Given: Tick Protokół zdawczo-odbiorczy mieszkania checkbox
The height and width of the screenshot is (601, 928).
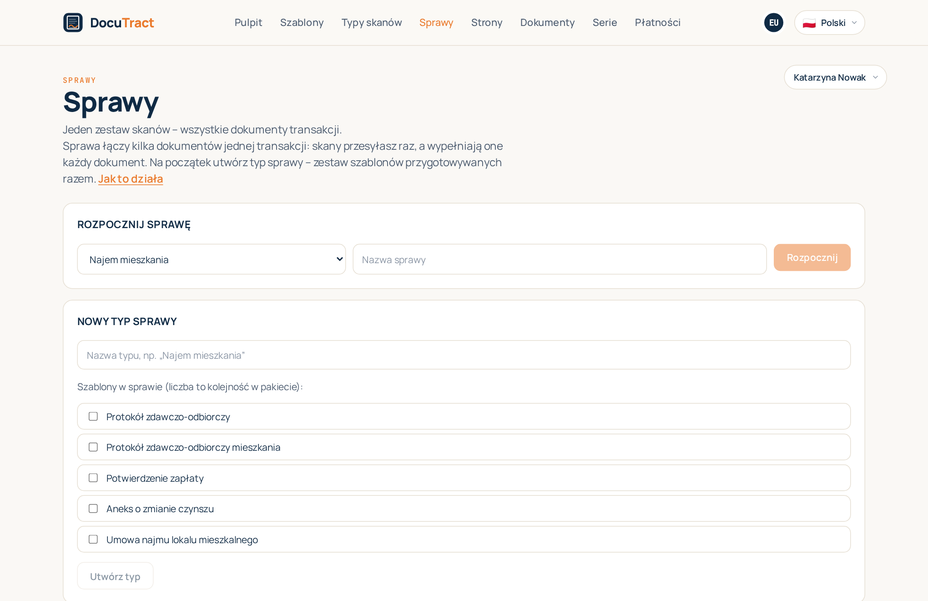Looking at the screenshot, I should pos(93,447).
